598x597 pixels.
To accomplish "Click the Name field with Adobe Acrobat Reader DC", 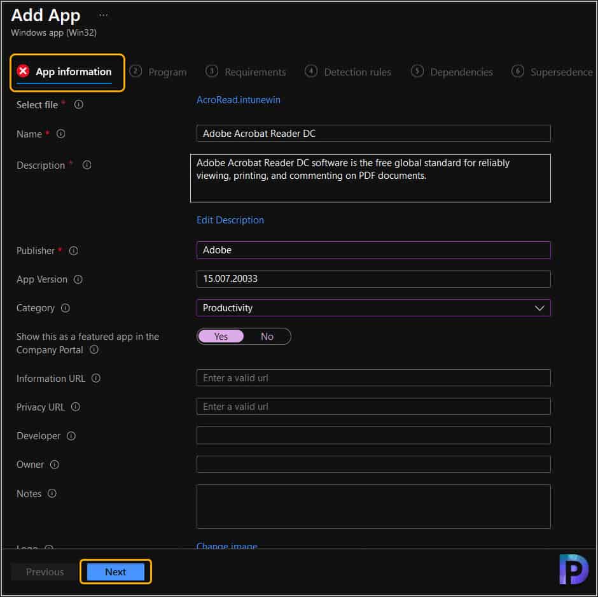I will coord(373,134).
